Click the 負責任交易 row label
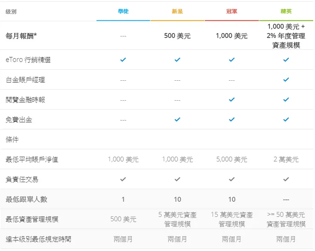Screen dimensions: 315x251 pos(22,179)
